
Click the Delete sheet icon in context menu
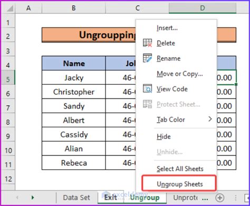pyautogui.click(x=147, y=43)
